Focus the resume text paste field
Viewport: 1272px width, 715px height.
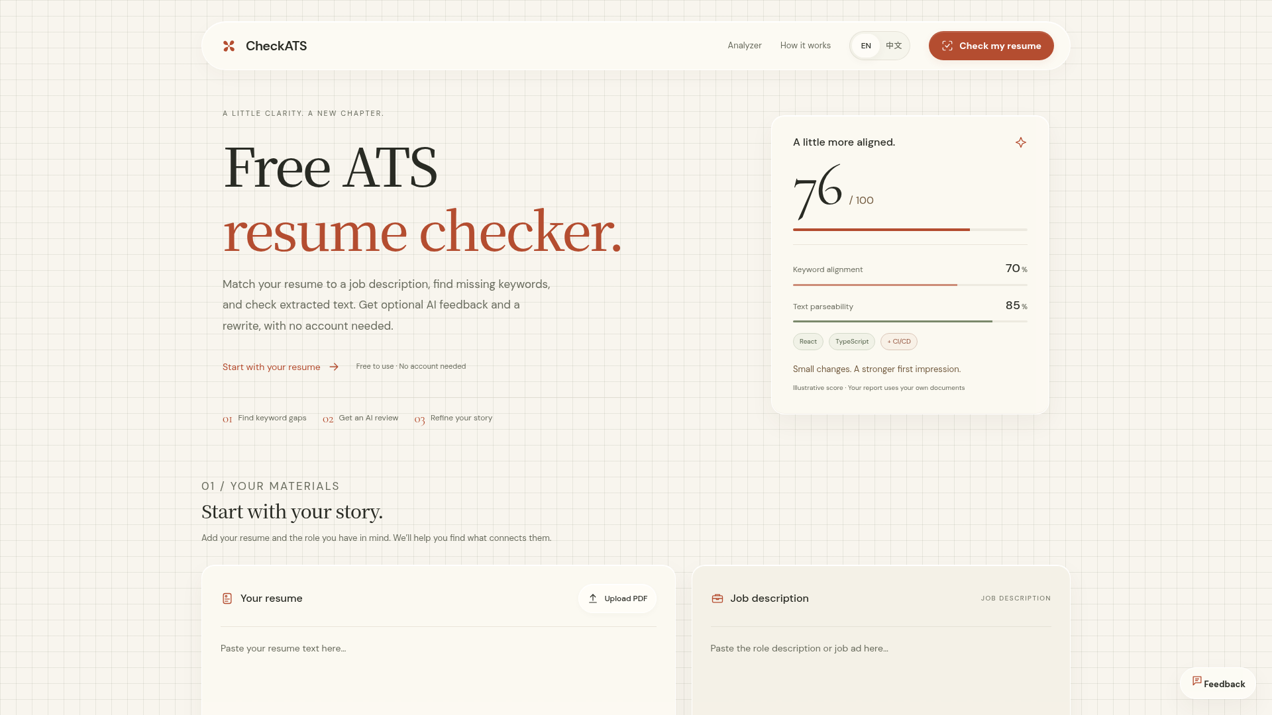(x=439, y=675)
